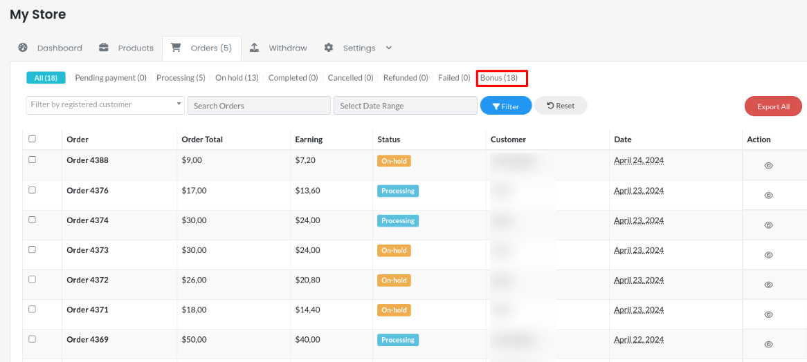View details of Order 4388
The width and height of the screenshot is (807, 362).
coord(768,166)
